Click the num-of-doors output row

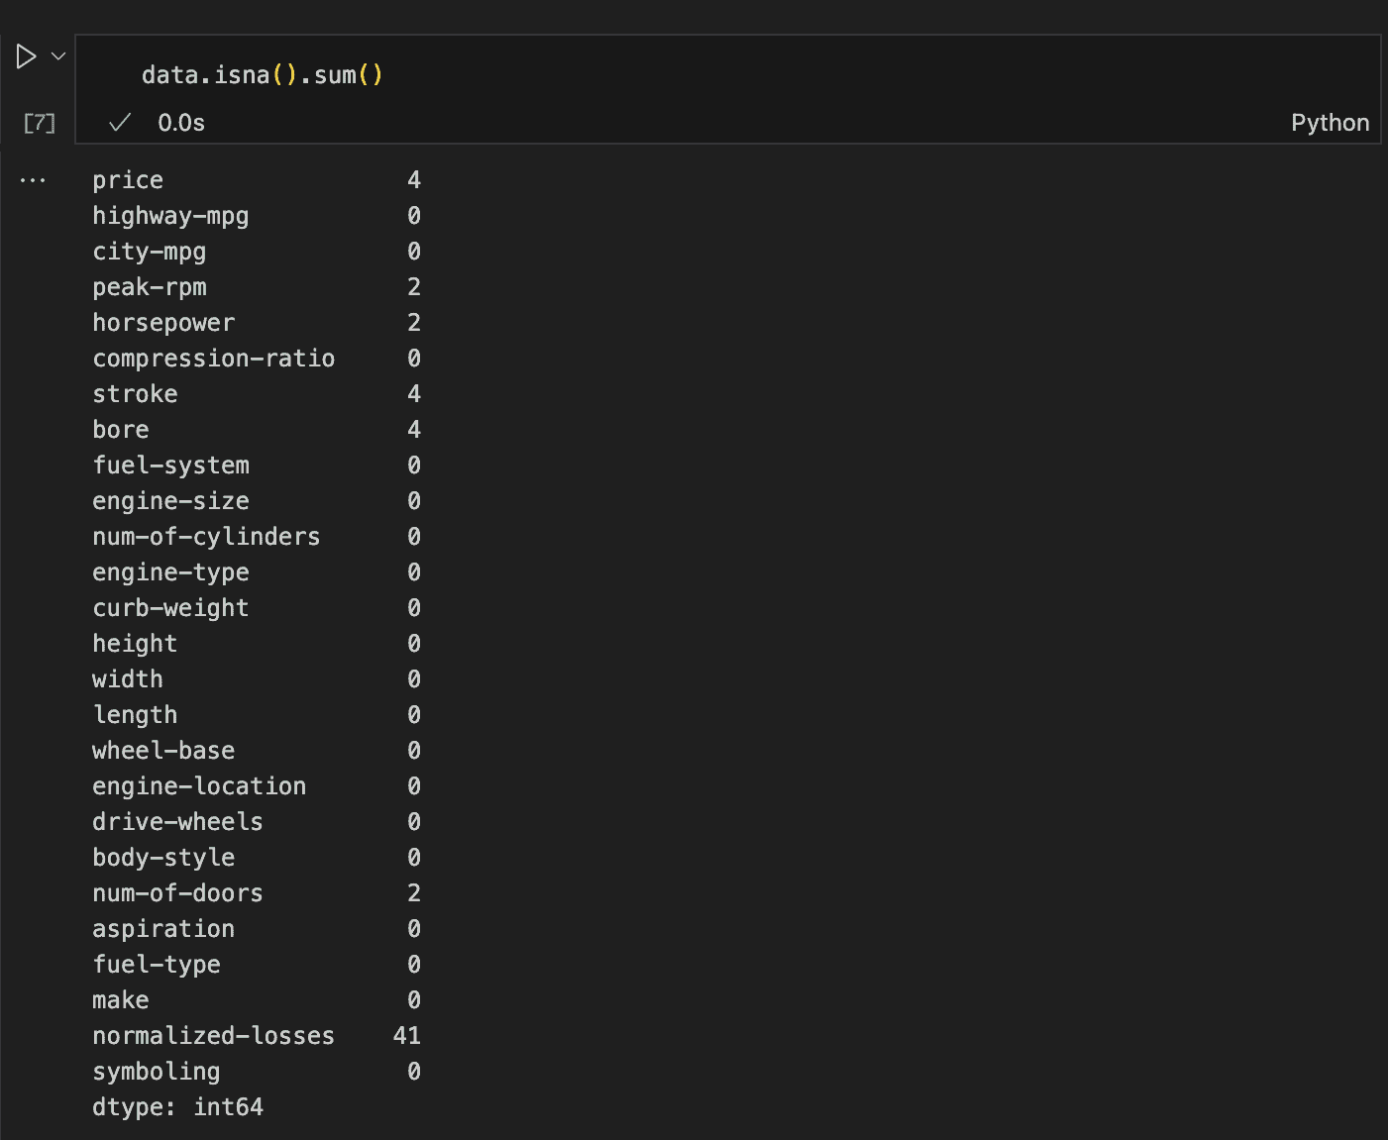(x=177, y=892)
